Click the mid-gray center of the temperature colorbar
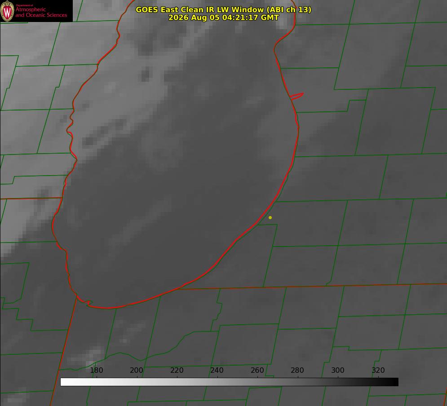The height and width of the screenshot is (406, 447). point(229,382)
